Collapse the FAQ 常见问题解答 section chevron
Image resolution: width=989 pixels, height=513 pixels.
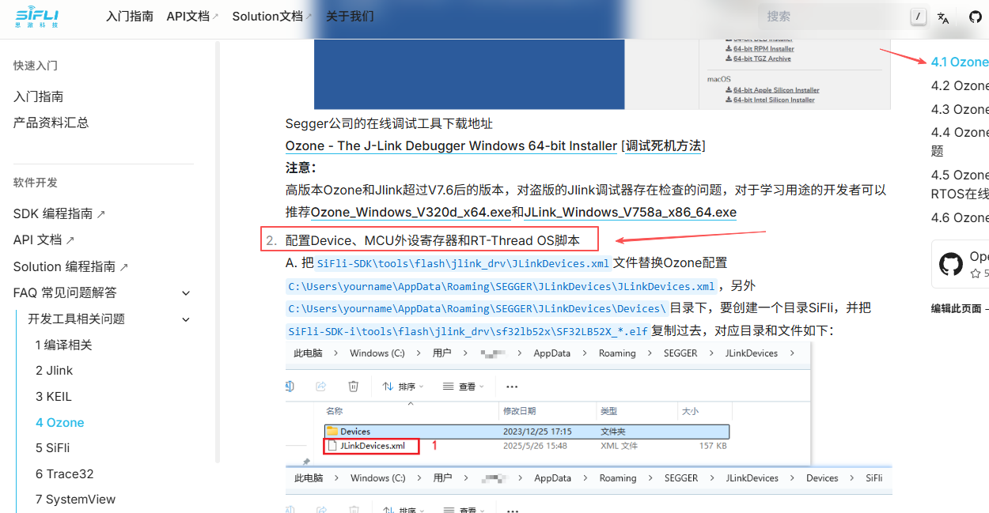click(186, 293)
